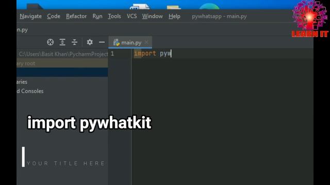
Task: Click the Expand All icon in project toolbar
Action: (62, 42)
